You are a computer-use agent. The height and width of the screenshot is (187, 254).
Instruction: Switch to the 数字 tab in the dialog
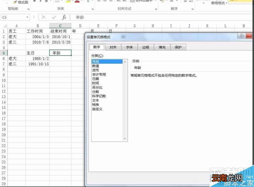coord(97,47)
